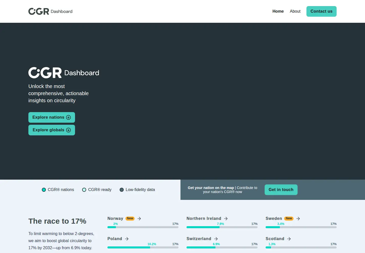Image resolution: width=365 pixels, height=253 pixels.
Task: Open the Switzerland nation link
Action: (x=199, y=239)
